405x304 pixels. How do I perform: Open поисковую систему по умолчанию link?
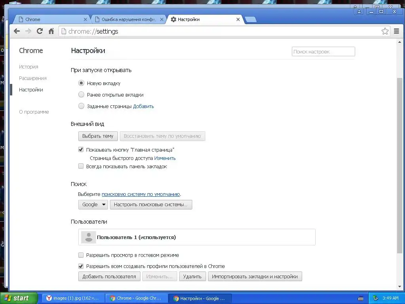tap(141, 194)
